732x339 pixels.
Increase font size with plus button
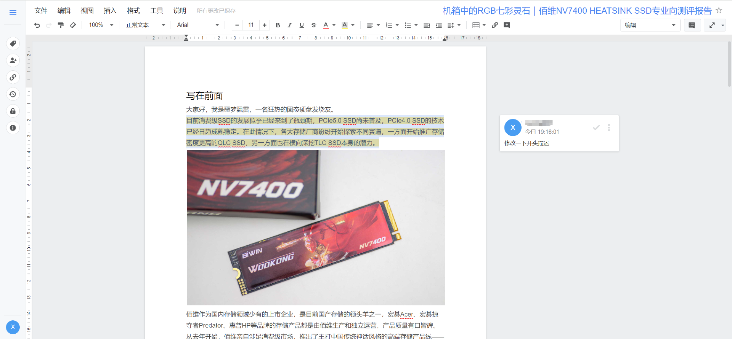pyautogui.click(x=265, y=25)
